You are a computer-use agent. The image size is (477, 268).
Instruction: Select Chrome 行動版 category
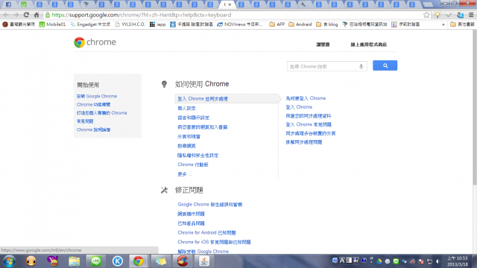point(193,165)
